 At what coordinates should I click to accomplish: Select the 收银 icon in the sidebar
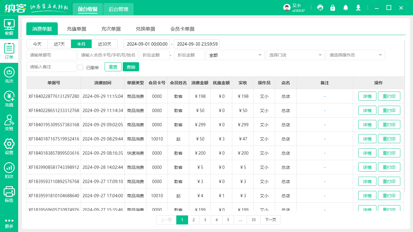[x=9, y=27]
